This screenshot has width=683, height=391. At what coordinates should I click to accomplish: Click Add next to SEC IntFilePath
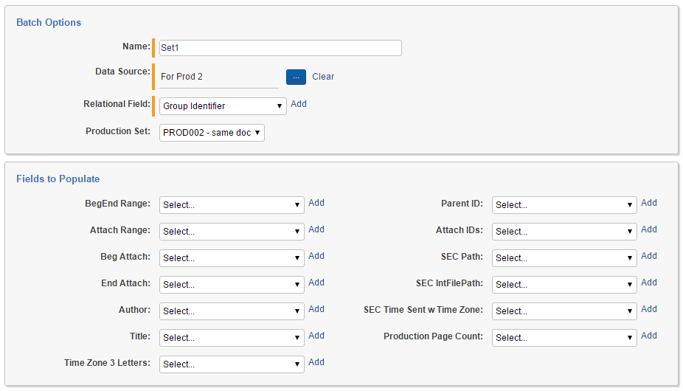click(x=649, y=283)
